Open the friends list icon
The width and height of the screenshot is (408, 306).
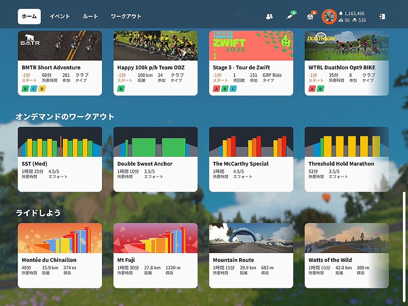click(x=269, y=16)
